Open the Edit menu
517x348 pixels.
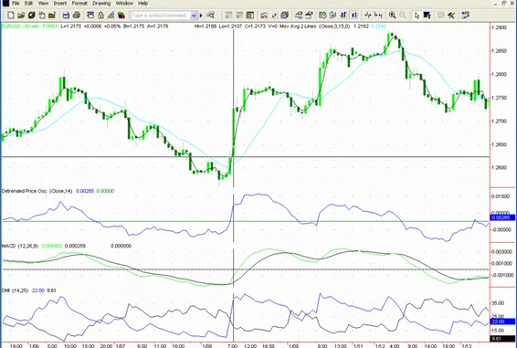click(28, 4)
